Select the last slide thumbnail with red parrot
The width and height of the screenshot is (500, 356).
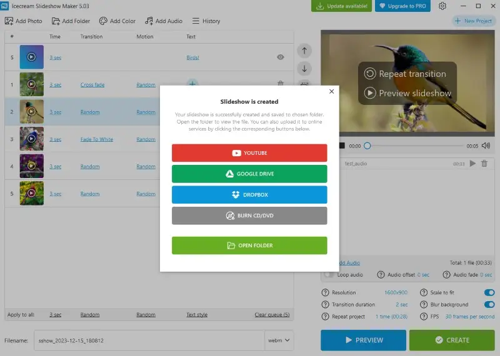32,194
